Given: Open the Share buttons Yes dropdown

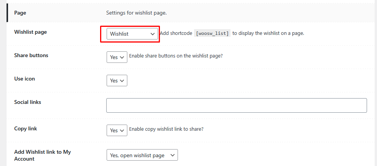Looking at the screenshot, I should pyautogui.click(x=117, y=57).
